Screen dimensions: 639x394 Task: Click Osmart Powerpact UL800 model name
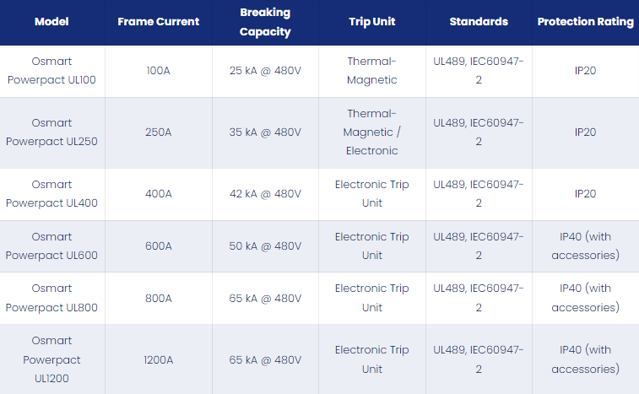(x=51, y=298)
